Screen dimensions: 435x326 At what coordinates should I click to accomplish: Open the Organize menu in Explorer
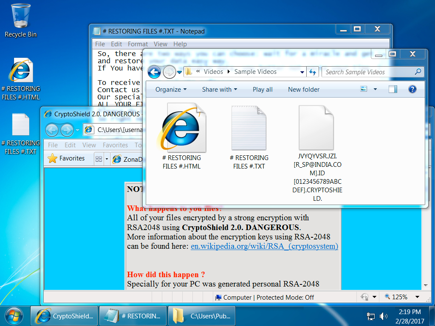click(171, 90)
